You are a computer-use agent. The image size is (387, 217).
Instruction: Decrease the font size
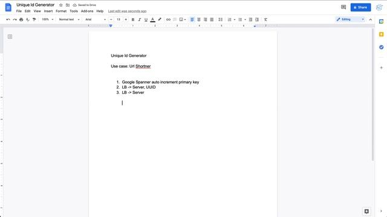111,19
